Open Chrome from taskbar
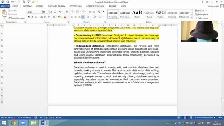Viewport: 224px width, 126px height. (13, 123)
